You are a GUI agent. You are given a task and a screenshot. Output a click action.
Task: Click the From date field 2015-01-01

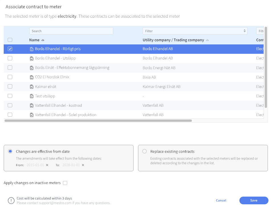click(x=35, y=165)
